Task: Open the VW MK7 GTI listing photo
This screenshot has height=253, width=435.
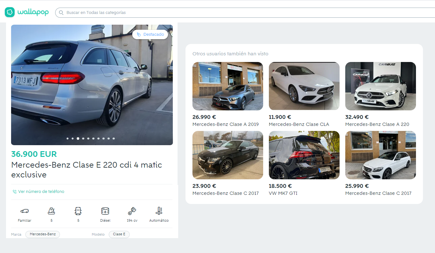Action: point(304,155)
